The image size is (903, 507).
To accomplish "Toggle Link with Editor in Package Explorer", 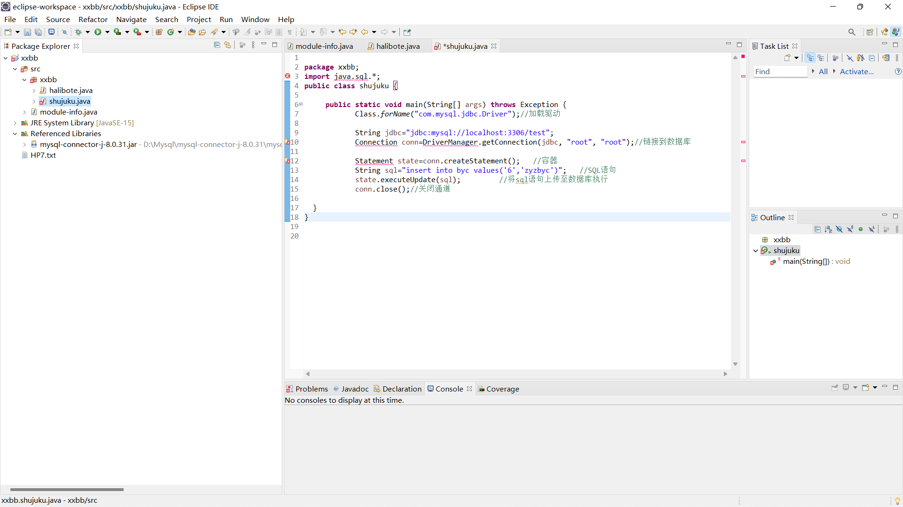I will click(228, 45).
